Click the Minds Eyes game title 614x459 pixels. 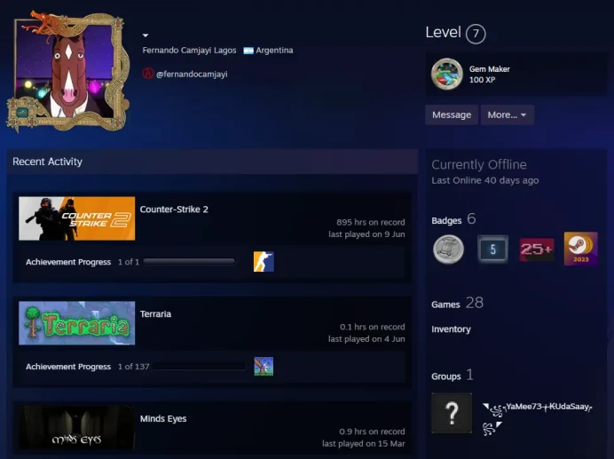click(163, 419)
